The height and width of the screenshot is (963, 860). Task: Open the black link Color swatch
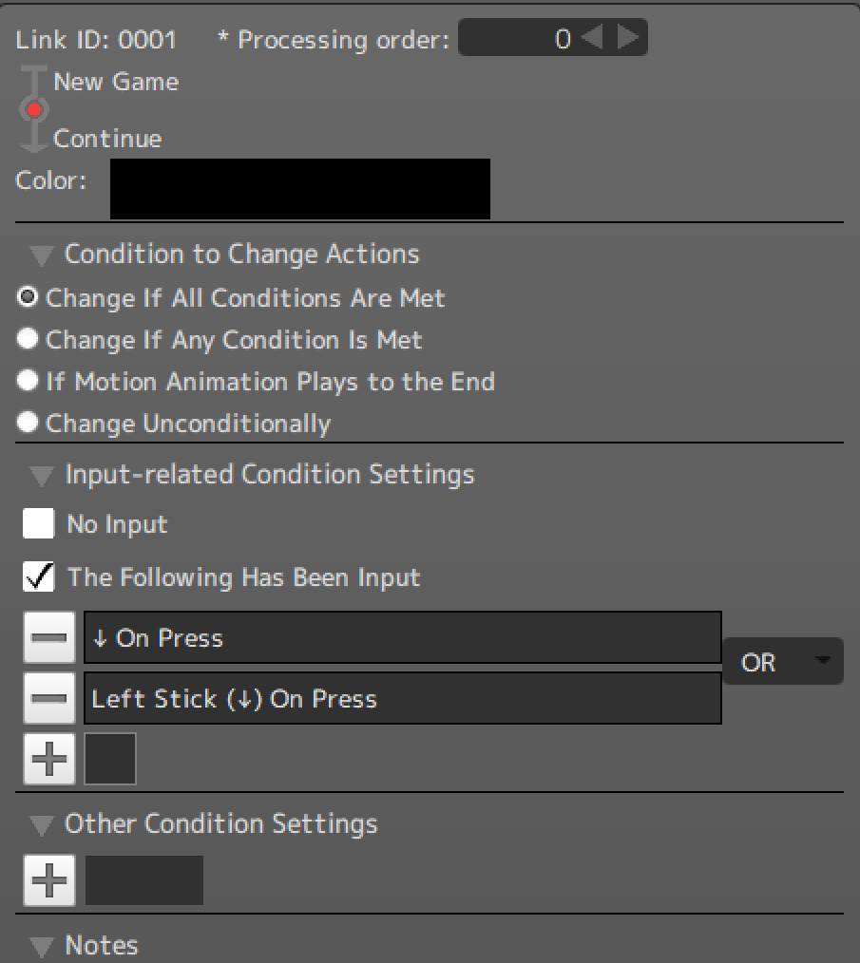299,189
